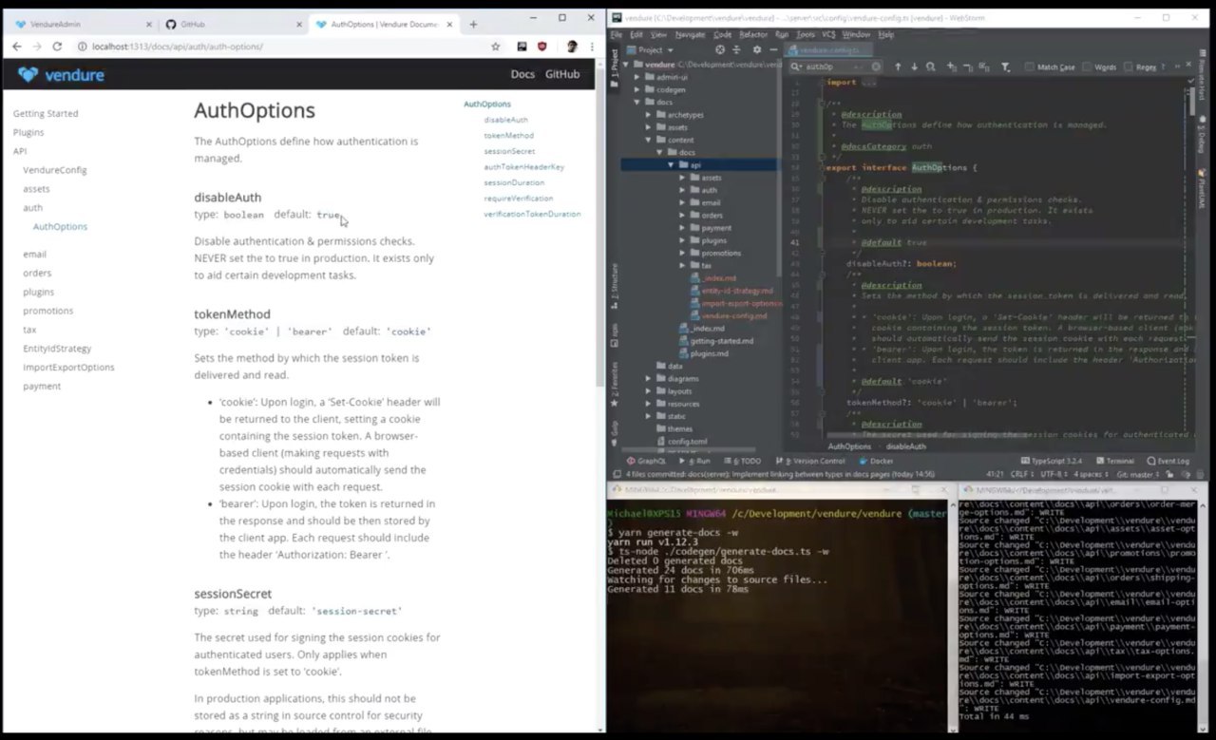The width and height of the screenshot is (1216, 740).
Task: Click the locate target icon in Project panel
Action: 719,49
